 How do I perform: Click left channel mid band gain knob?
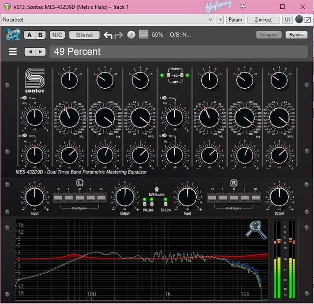(105, 155)
